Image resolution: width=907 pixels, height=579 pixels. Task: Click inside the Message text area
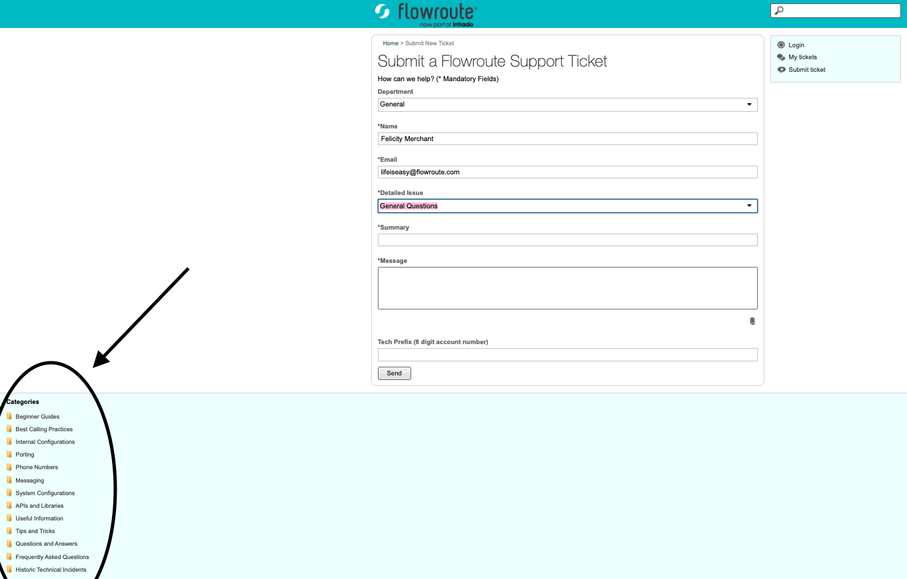[567, 288]
